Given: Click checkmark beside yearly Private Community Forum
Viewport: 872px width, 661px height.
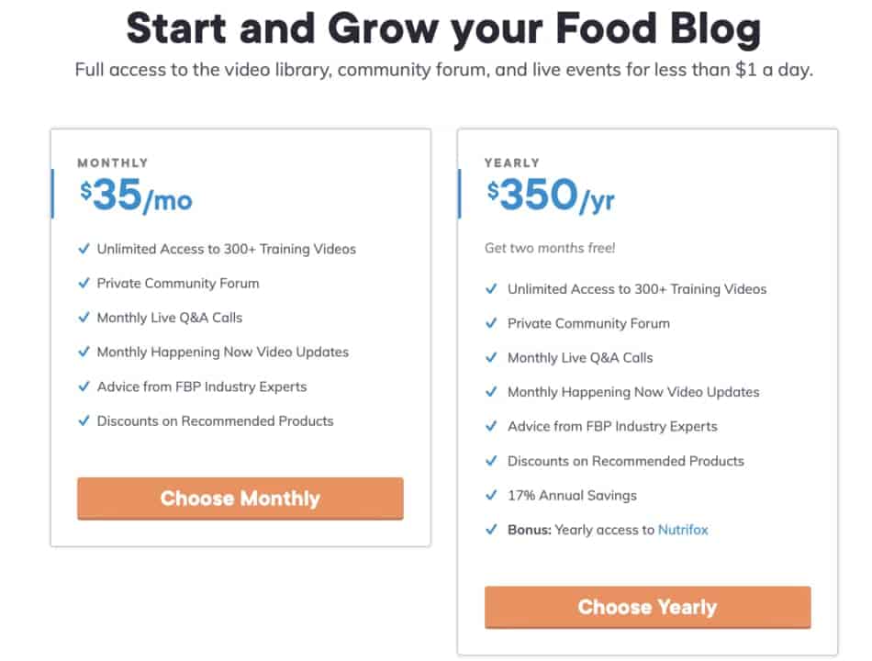Looking at the screenshot, I should click(491, 323).
